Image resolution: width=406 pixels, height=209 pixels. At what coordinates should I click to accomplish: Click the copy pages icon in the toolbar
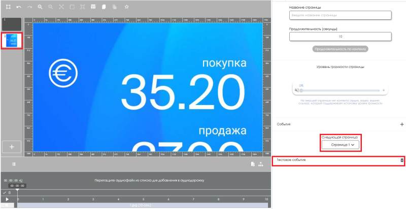(104, 7)
